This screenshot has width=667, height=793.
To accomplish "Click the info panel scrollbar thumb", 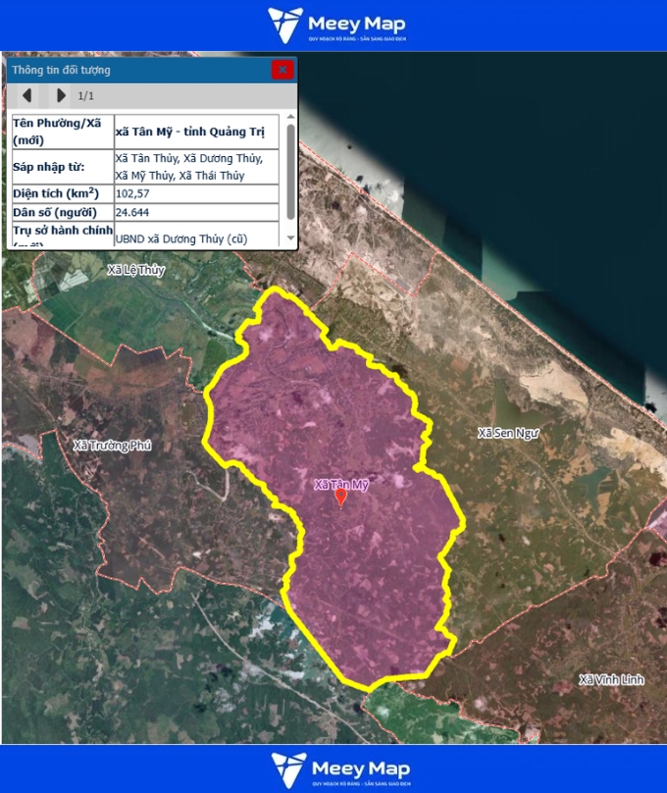I will 290,172.
